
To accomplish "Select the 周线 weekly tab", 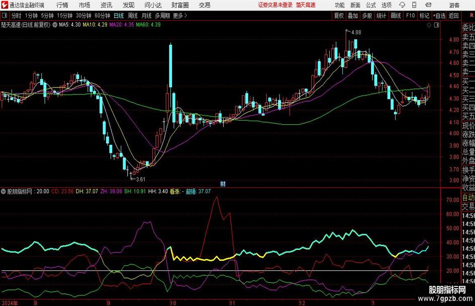I will 133,16.
